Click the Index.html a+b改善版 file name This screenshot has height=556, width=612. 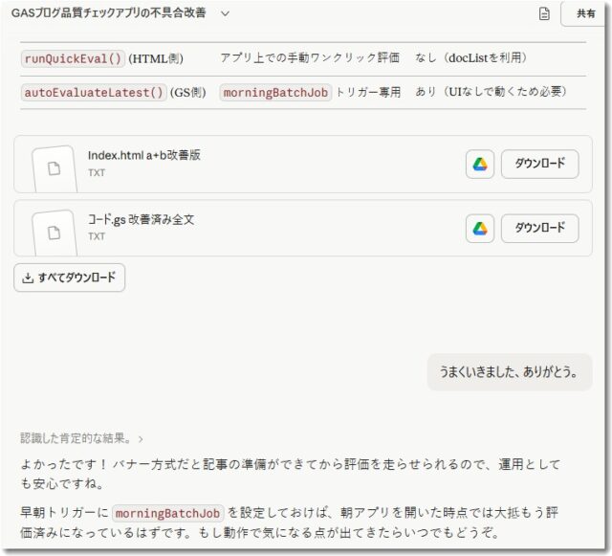coord(144,155)
